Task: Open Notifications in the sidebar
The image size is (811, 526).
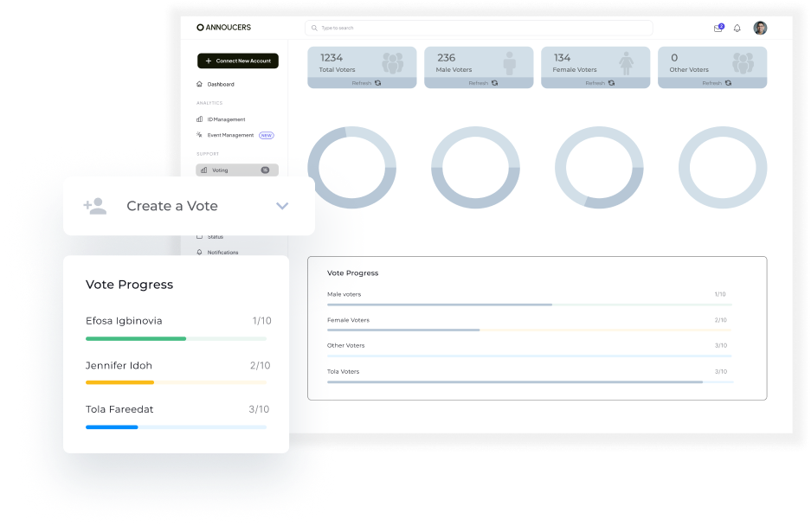Action: tap(222, 253)
